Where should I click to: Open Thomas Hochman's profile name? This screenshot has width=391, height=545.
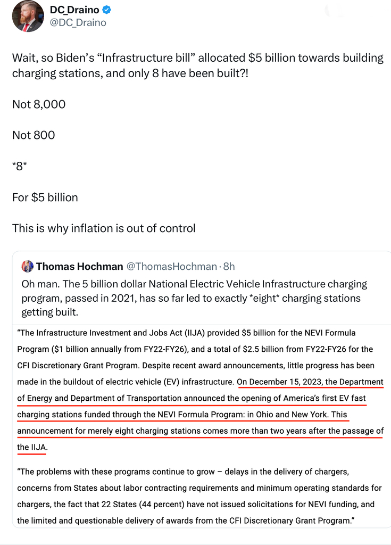[x=80, y=266]
